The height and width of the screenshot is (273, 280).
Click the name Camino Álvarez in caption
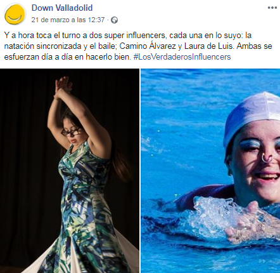(x=148, y=46)
